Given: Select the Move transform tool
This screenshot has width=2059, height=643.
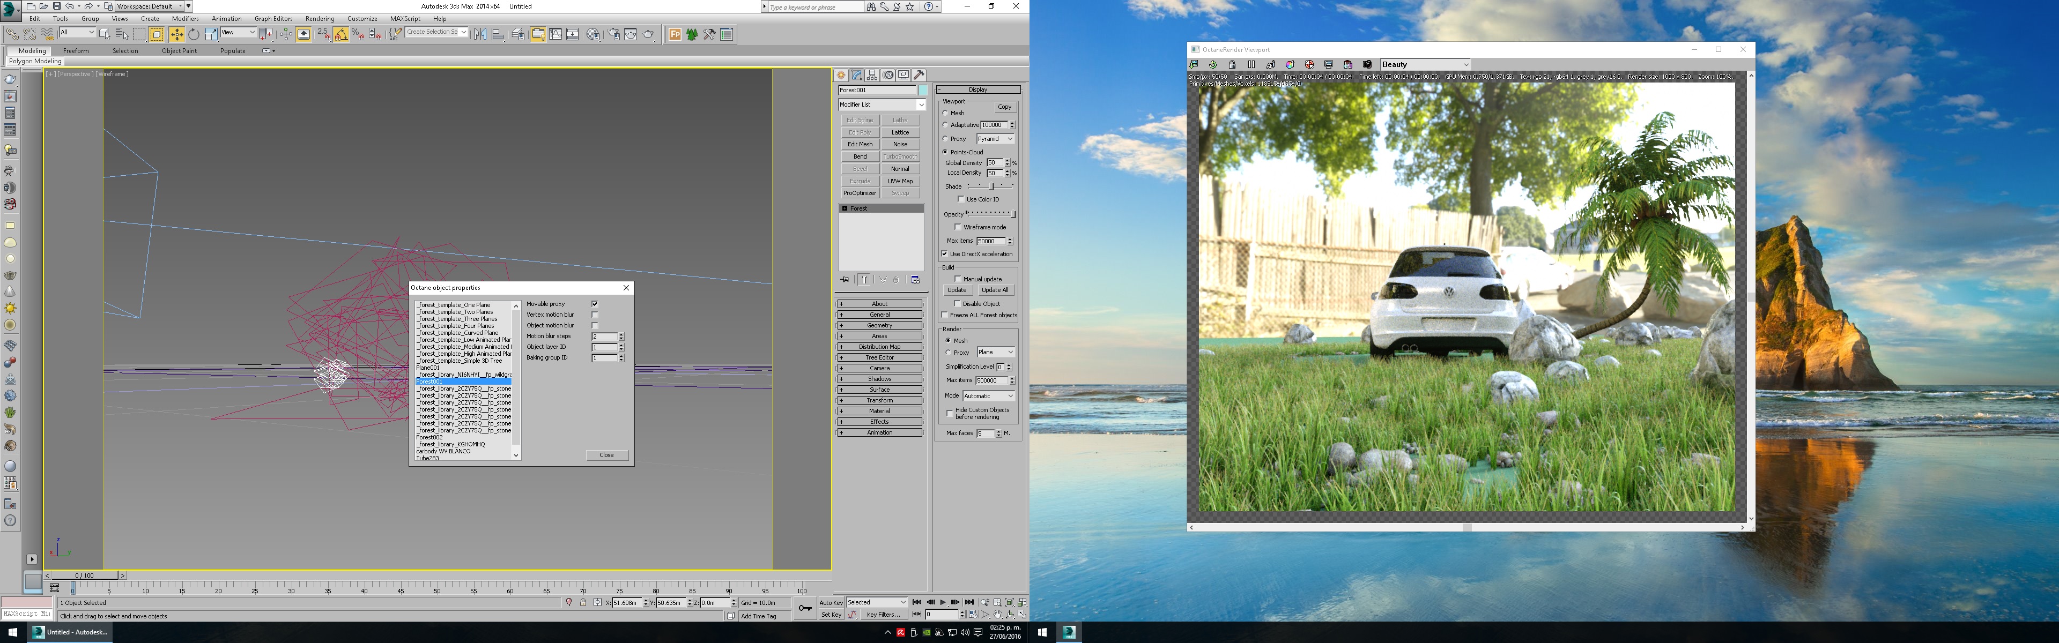Looking at the screenshot, I should pyautogui.click(x=176, y=34).
